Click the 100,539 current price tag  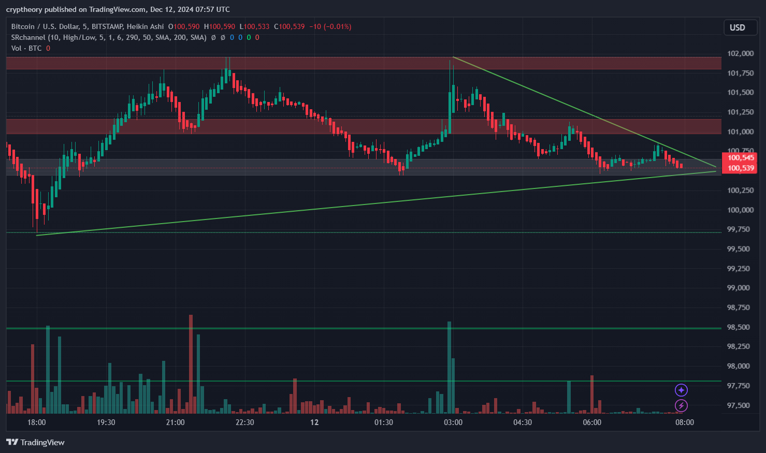(x=741, y=168)
